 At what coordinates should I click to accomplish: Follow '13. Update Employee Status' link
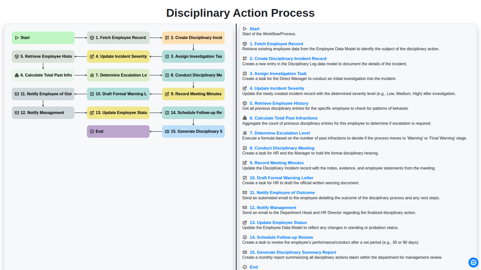(x=278, y=222)
